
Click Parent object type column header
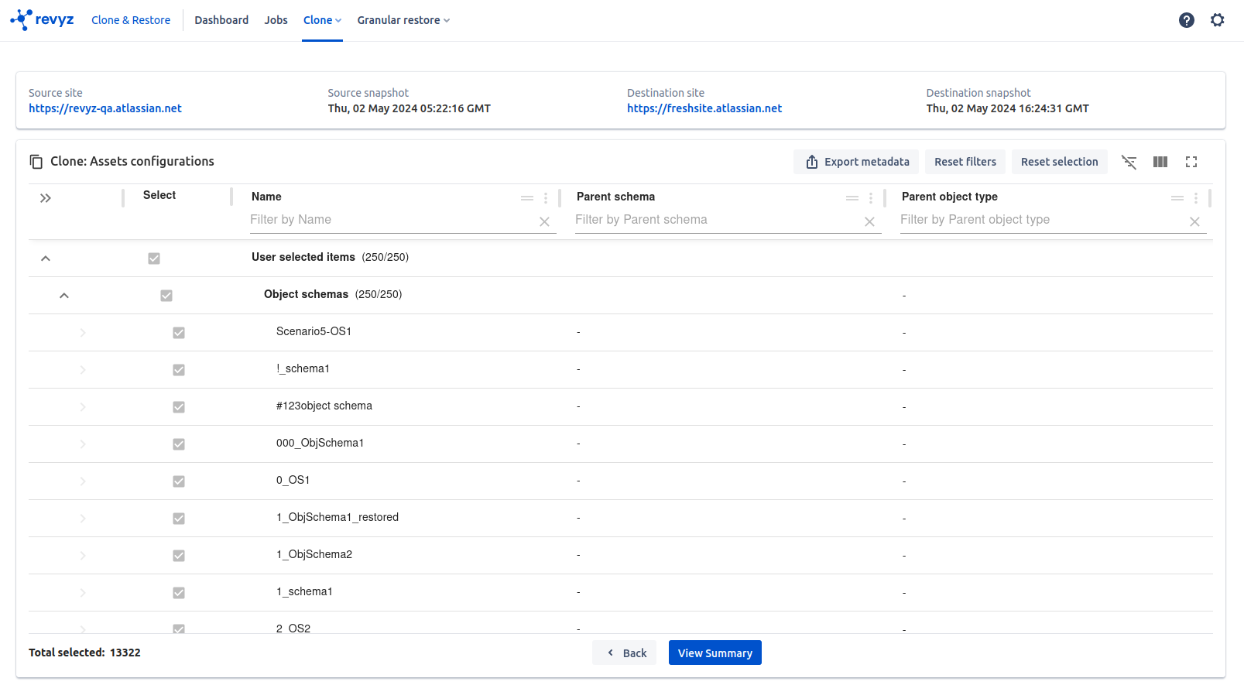tap(949, 197)
